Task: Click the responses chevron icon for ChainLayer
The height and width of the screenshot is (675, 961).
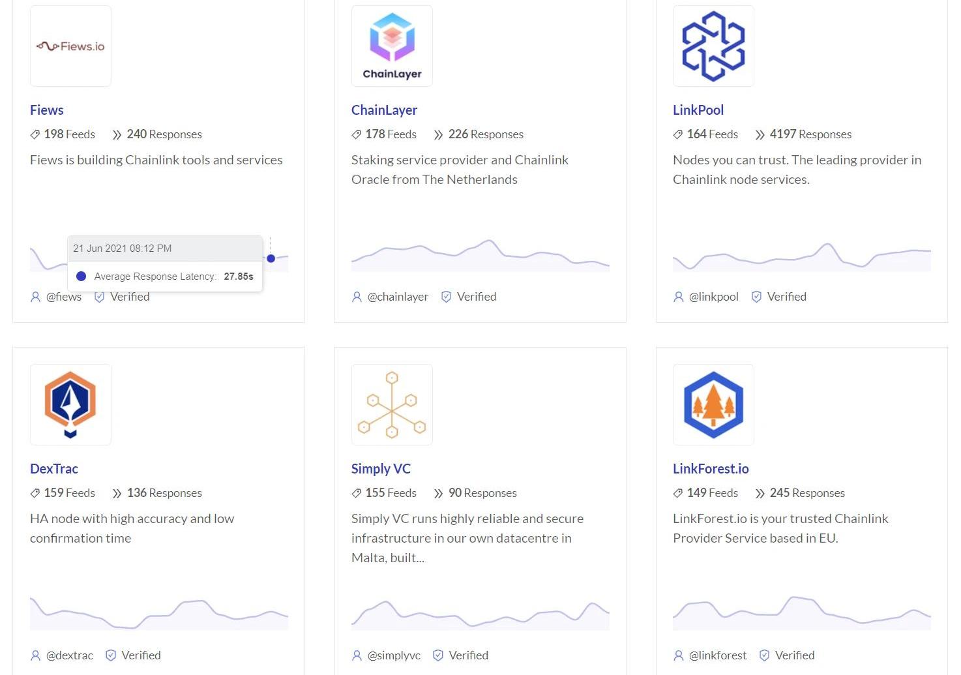Action: pos(438,135)
